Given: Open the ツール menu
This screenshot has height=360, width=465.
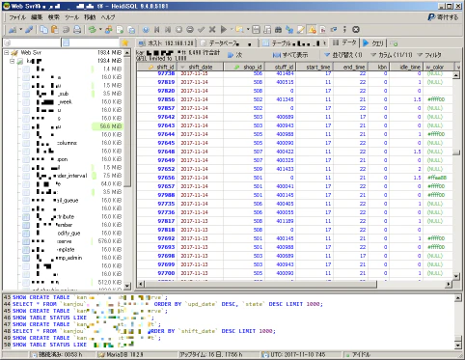Looking at the screenshot, I should [x=71, y=17].
